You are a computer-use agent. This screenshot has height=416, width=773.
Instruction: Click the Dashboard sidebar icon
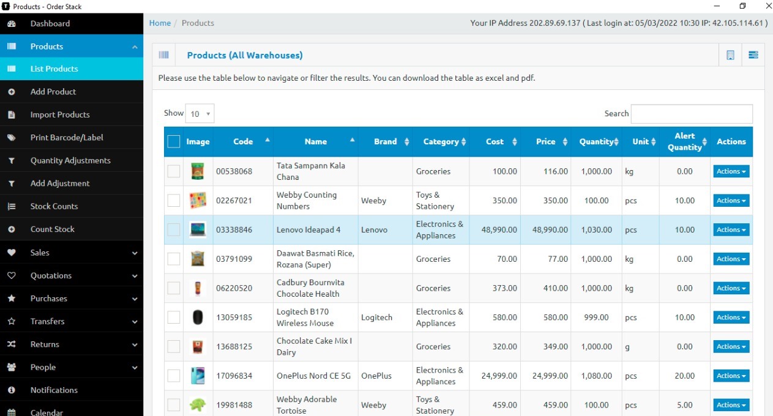11,24
